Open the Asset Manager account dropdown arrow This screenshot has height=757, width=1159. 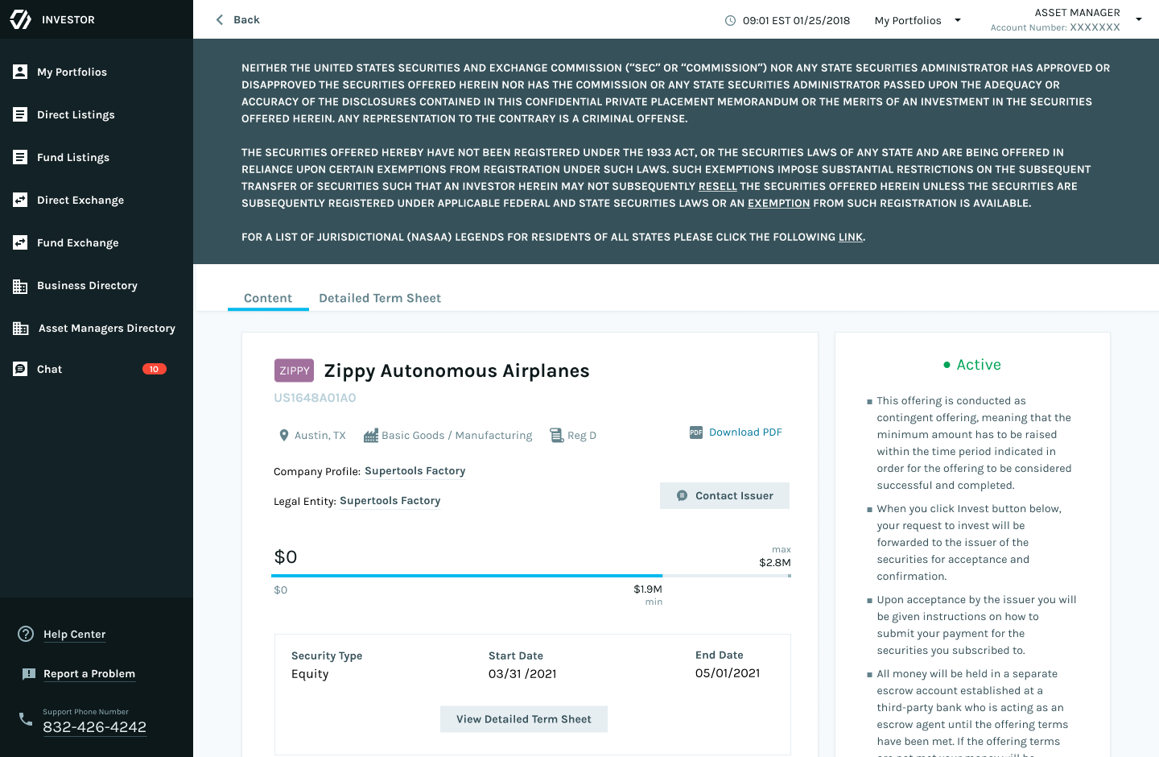pos(1138,19)
